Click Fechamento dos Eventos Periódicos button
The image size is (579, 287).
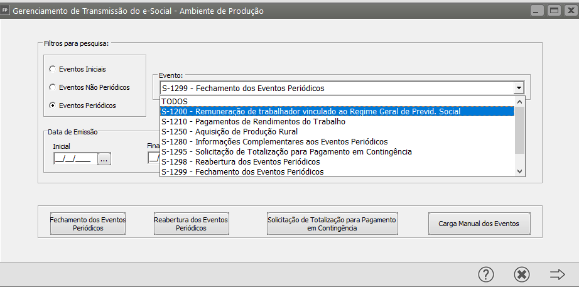click(88, 224)
